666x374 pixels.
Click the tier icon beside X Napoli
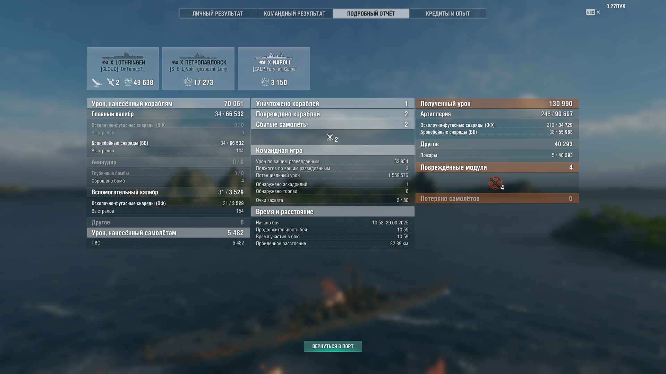click(x=263, y=62)
